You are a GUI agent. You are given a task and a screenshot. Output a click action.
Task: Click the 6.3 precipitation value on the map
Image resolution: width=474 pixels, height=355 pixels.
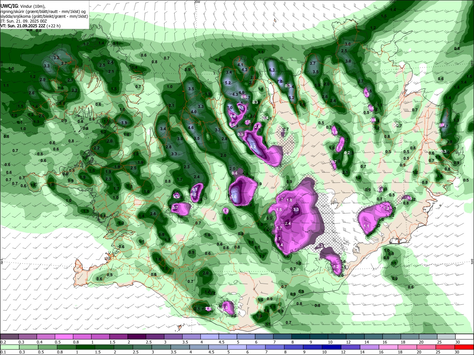[272, 70]
